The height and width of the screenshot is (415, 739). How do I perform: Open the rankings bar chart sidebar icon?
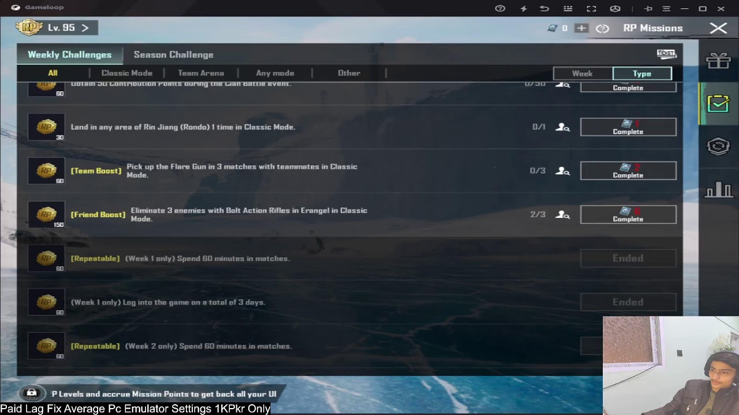coord(718,190)
